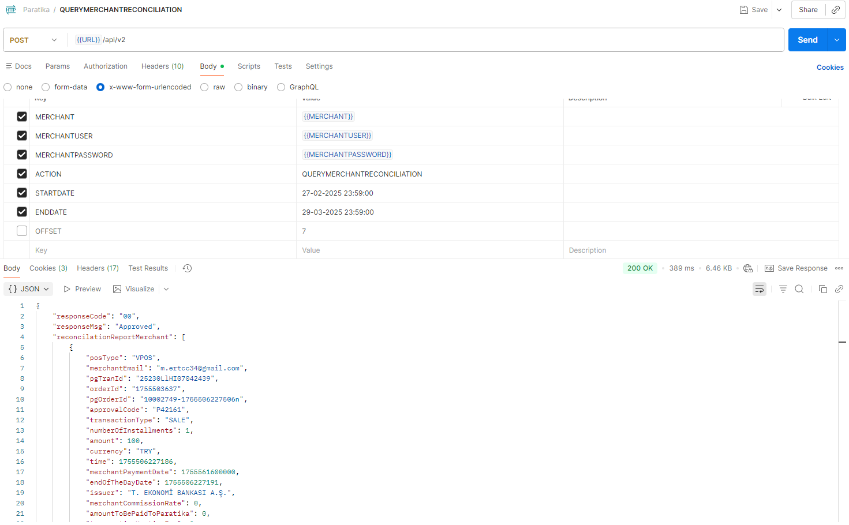Image resolution: width=849 pixels, height=525 pixels.
Task: Click the Cookies link
Action: click(x=830, y=67)
